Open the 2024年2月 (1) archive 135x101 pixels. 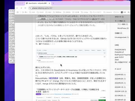pos(120,83)
